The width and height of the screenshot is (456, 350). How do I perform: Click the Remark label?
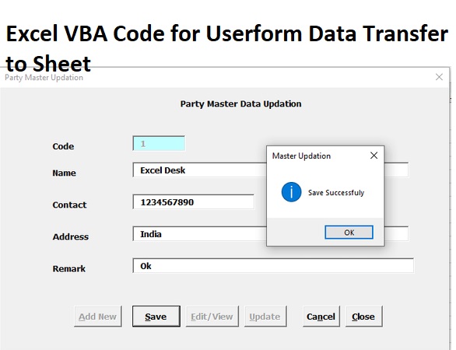pos(69,268)
